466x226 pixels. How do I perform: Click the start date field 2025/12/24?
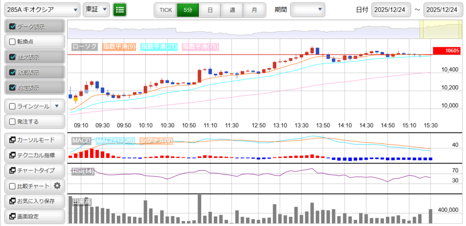[x=391, y=10]
